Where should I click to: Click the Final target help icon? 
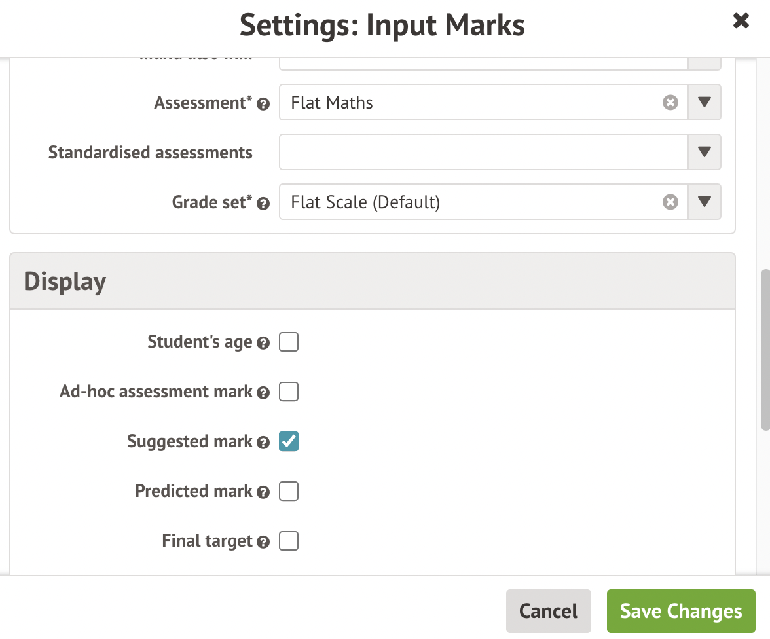click(x=263, y=542)
